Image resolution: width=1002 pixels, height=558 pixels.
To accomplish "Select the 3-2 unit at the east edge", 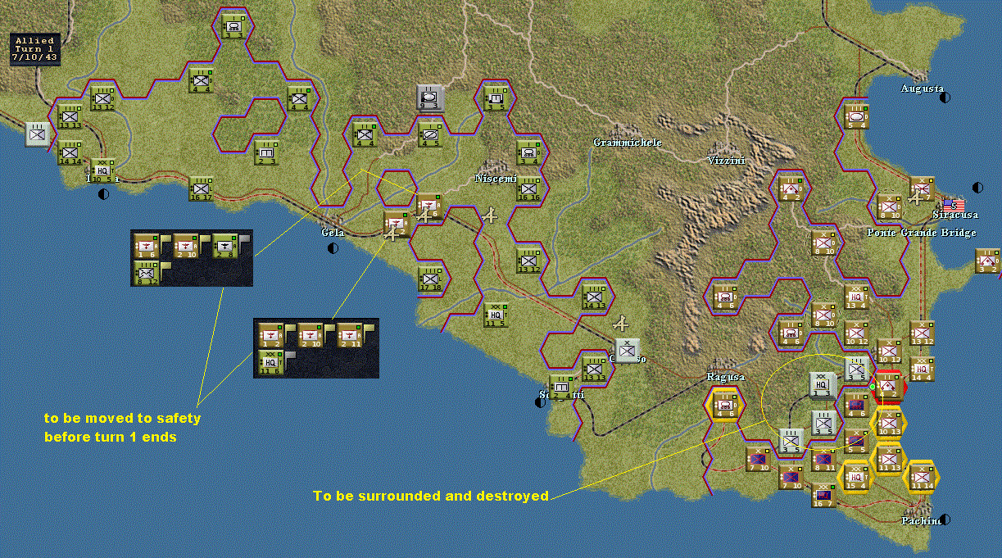I will point(987,261).
